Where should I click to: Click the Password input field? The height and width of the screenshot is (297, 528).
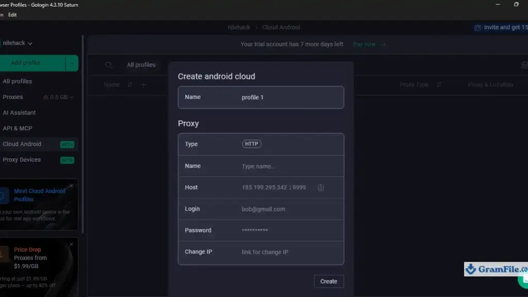tap(261, 230)
